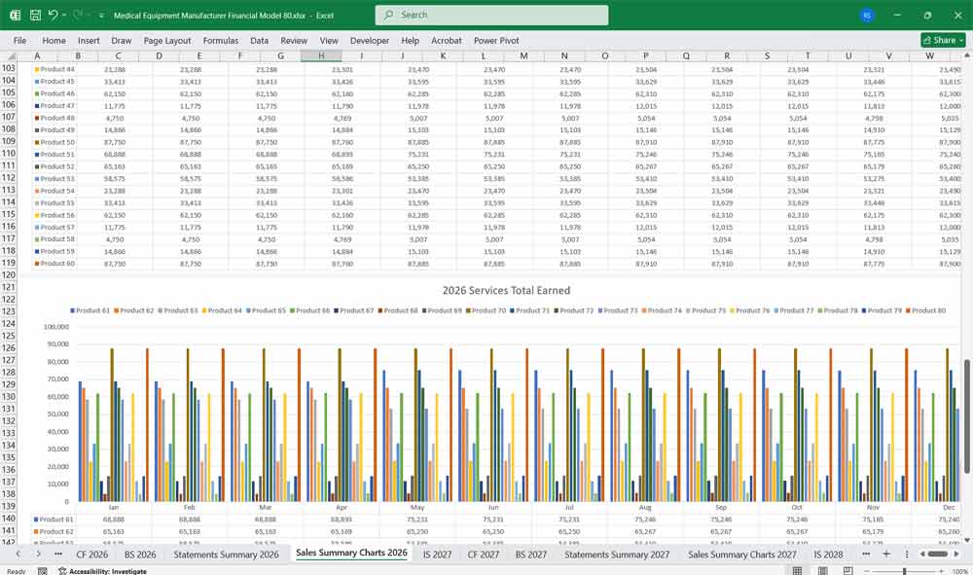The height and width of the screenshot is (575, 973).
Task: Open the Undo history dropdown arrow
Action: (63, 16)
